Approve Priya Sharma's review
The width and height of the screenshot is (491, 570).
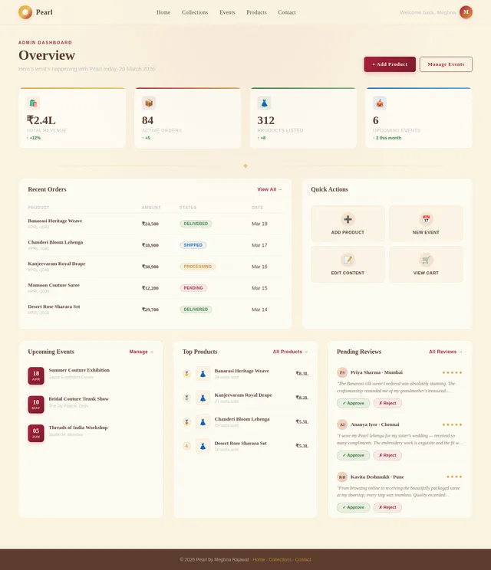353,403
